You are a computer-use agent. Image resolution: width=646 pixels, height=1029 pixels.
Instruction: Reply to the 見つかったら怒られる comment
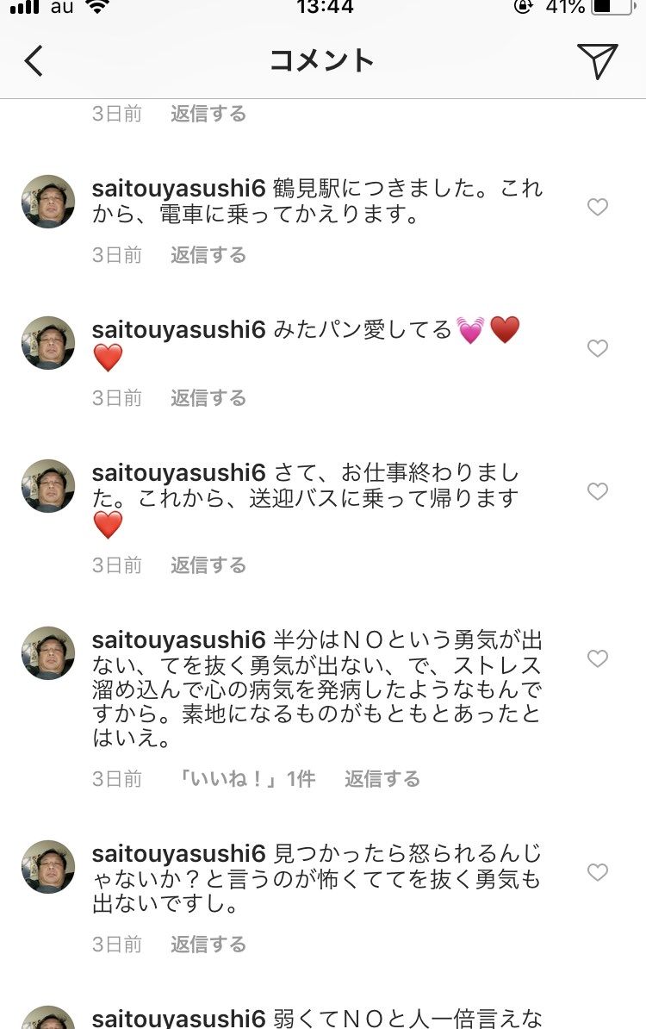(208, 945)
